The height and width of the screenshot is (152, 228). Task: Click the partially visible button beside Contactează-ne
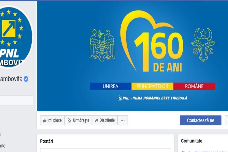click(x=226, y=120)
